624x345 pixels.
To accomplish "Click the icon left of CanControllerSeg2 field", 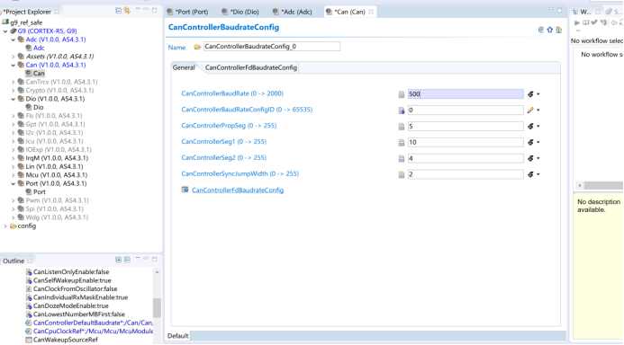I will pyautogui.click(x=402, y=159).
